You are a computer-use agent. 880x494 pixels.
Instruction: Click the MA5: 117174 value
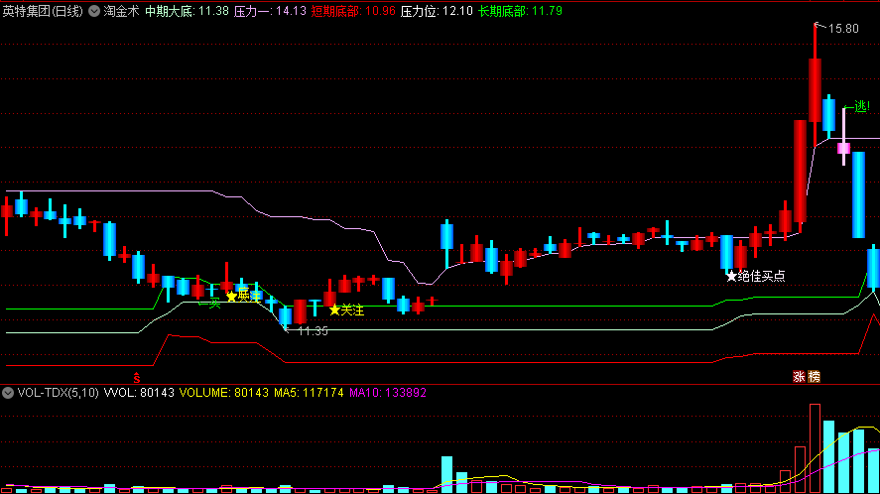pos(309,393)
